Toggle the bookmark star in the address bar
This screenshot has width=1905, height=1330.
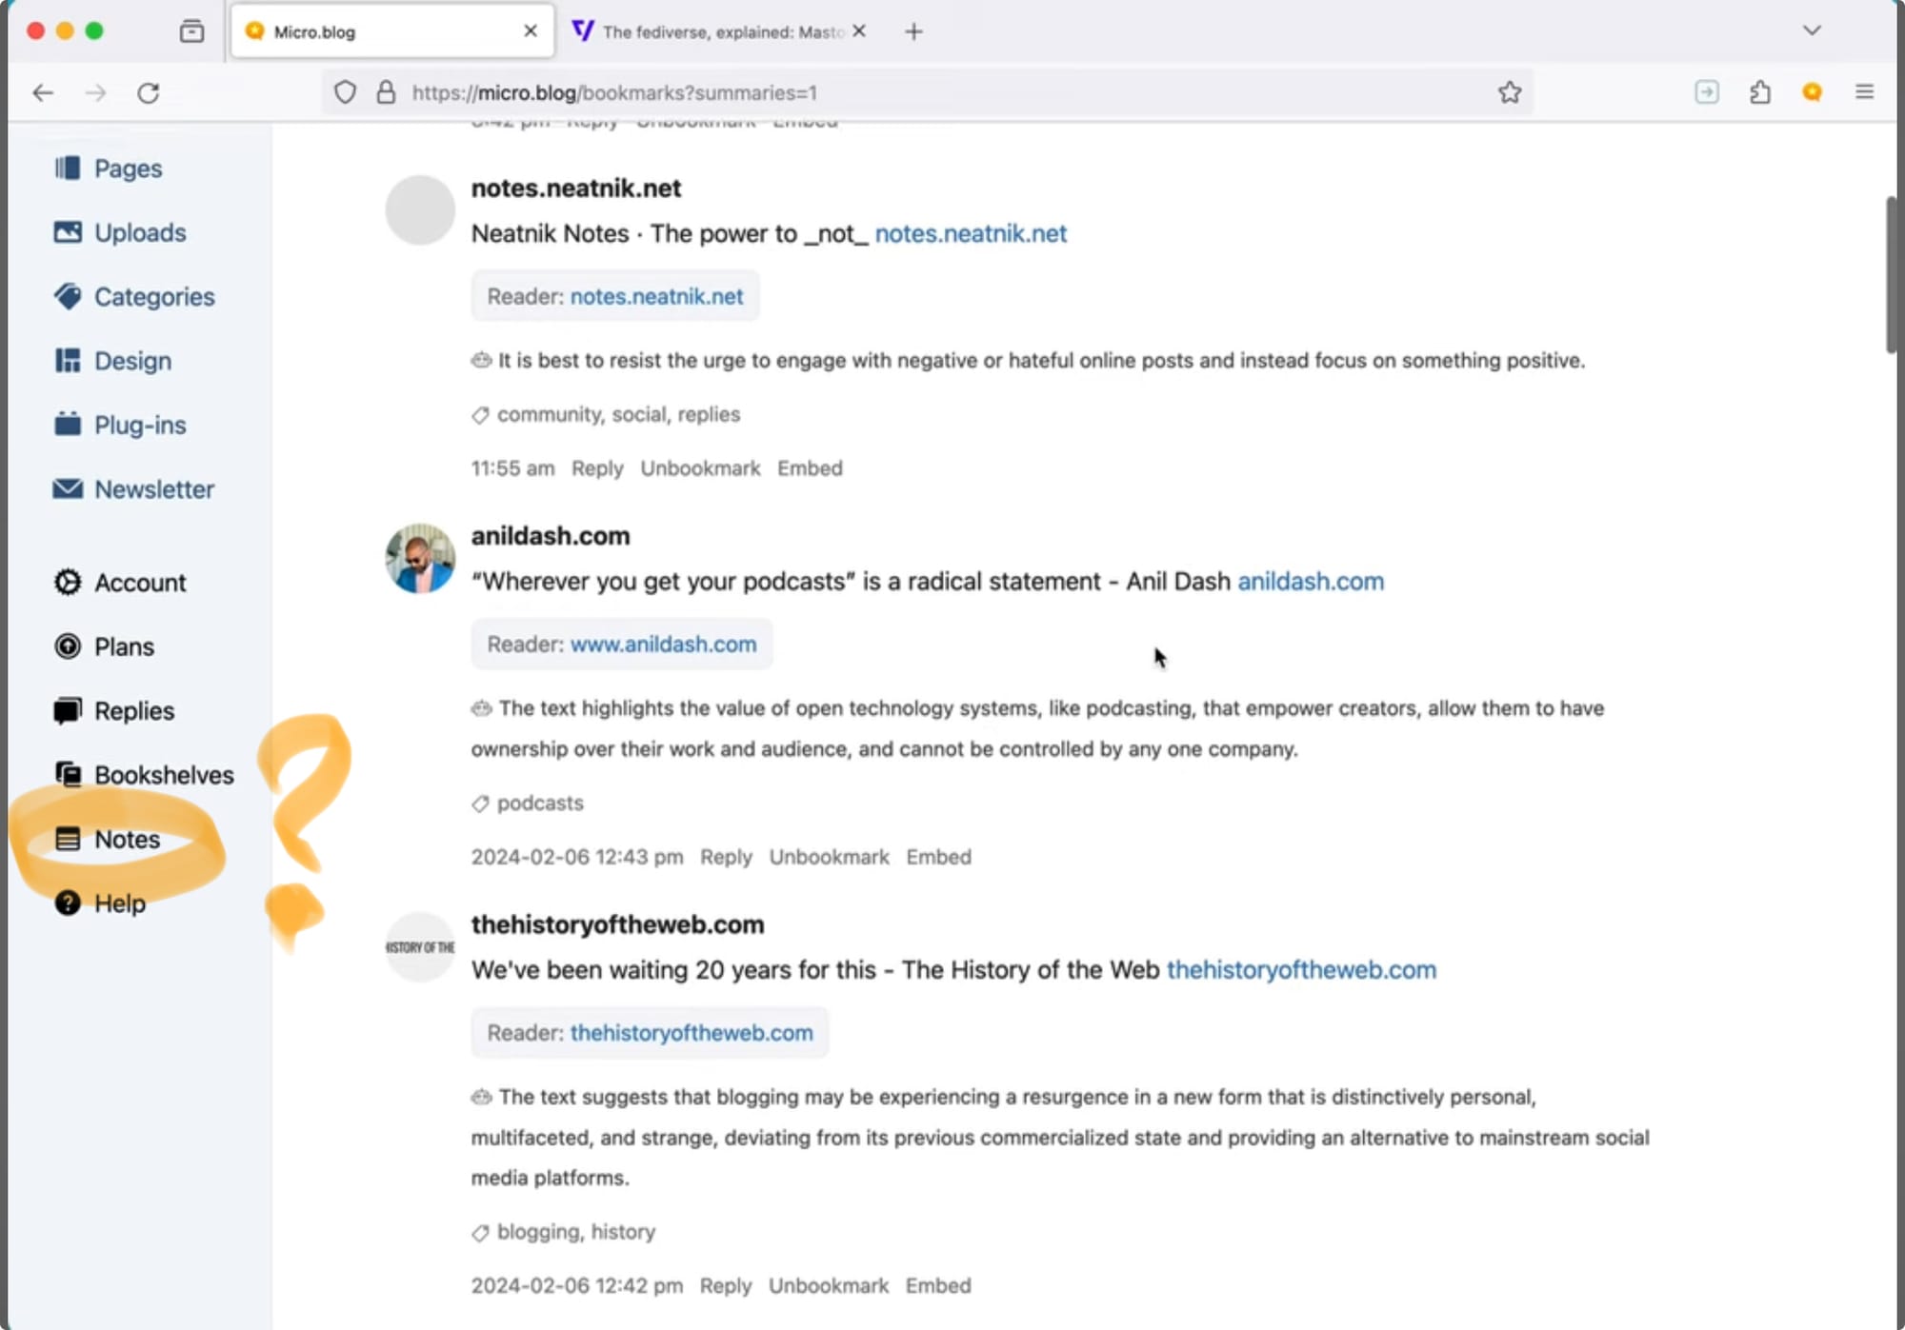pos(1509,92)
